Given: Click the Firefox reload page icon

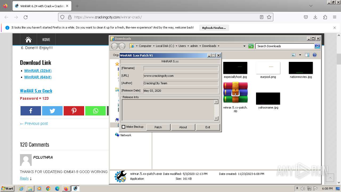Looking at the screenshot, I should click(26, 17).
